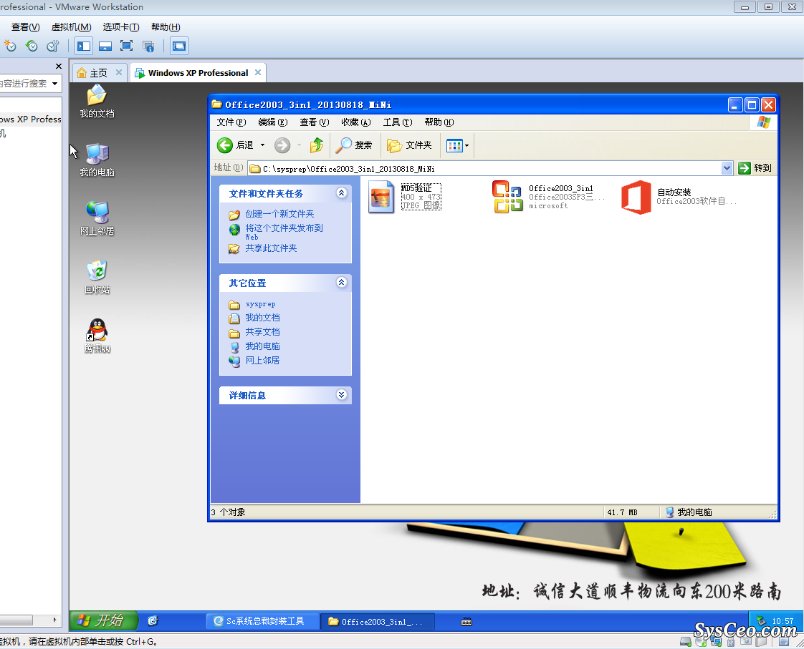This screenshot has width=804, height=649.
Task: Expand the address bar dropdown list
Action: pos(727,168)
